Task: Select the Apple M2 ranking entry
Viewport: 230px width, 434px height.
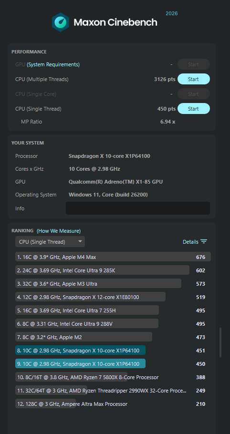Action: pos(113,337)
